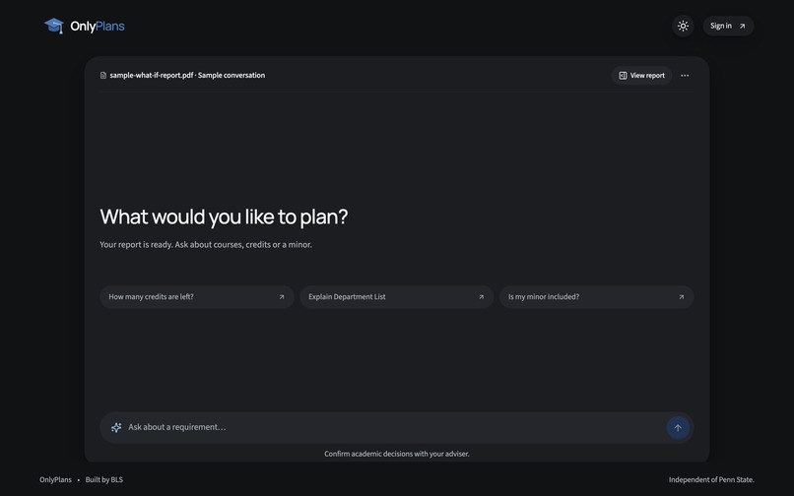Click the OnlyPlans graduation cap logo

(x=53, y=26)
